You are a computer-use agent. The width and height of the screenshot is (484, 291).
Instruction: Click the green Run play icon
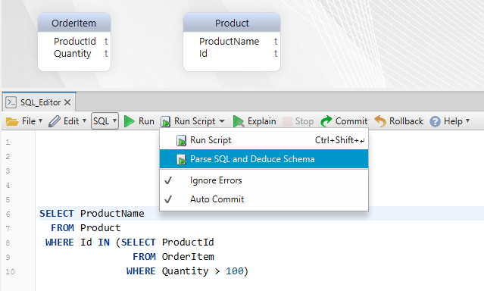coord(129,121)
